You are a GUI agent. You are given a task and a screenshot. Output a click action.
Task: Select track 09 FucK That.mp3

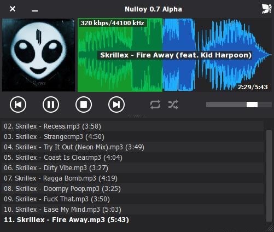click(x=132, y=199)
